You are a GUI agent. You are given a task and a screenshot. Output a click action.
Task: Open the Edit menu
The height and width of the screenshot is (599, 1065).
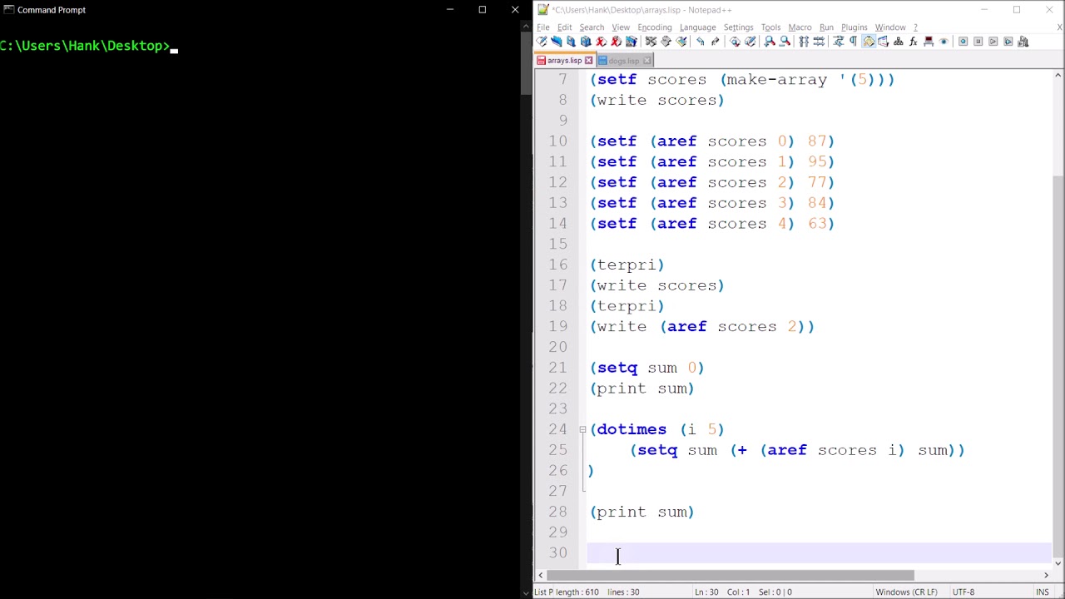[x=565, y=27]
